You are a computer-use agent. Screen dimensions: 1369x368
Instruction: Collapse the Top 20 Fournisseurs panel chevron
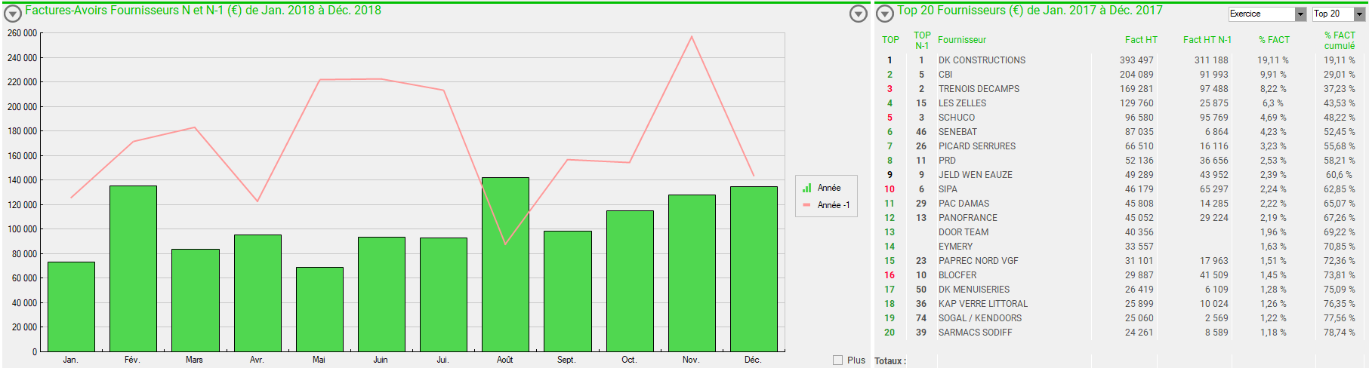point(885,13)
